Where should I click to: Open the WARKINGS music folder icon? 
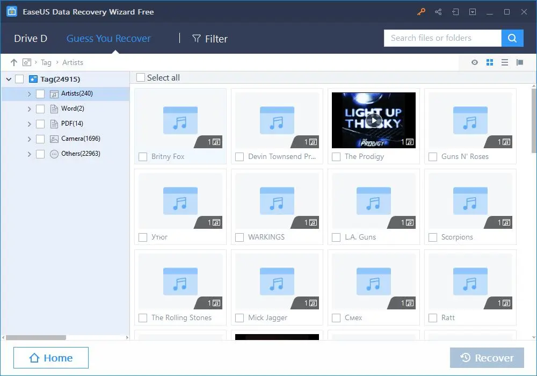(x=277, y=201)
